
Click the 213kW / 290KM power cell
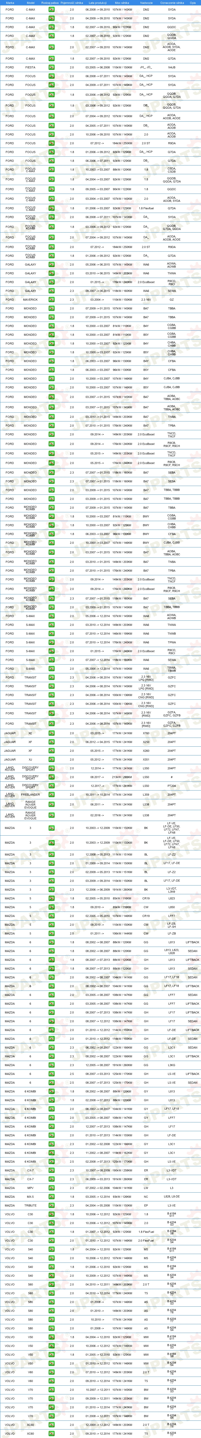click(122, 777)
